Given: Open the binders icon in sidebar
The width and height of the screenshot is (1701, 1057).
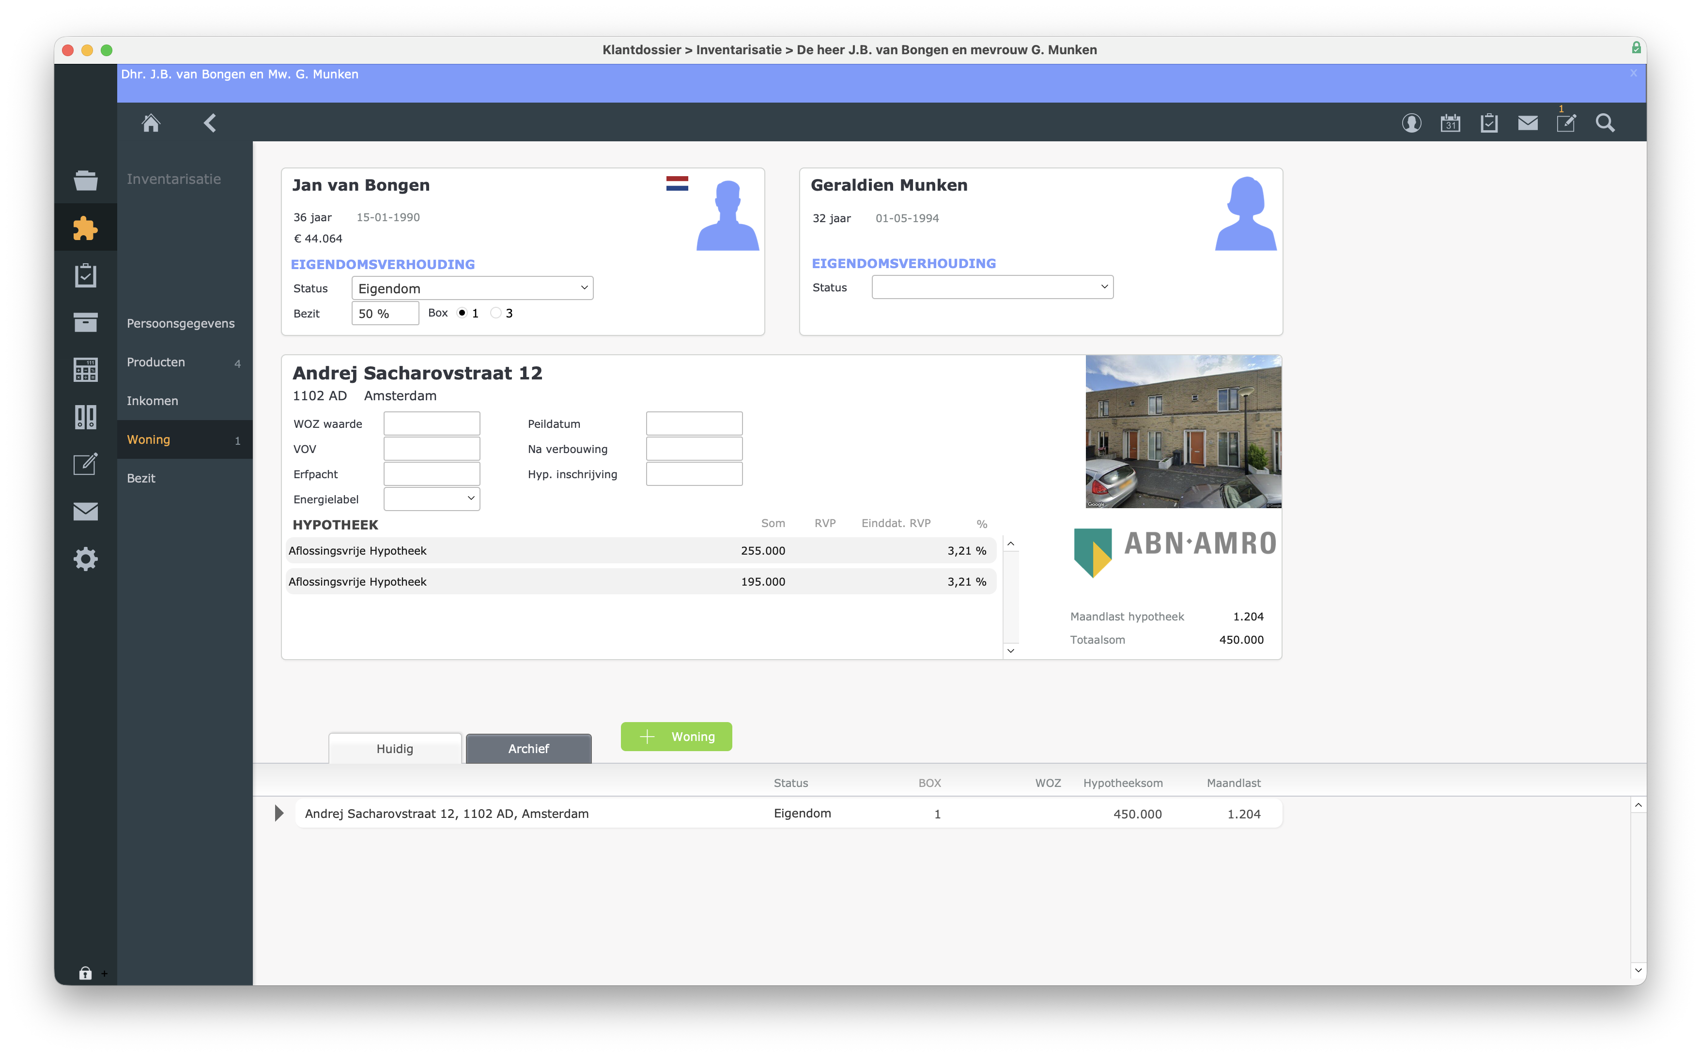Looking at the screenshot, I should tap(85, 417).
